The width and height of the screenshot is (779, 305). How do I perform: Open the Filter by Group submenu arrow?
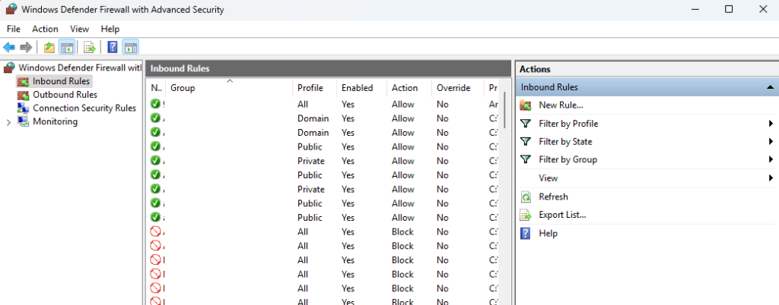(x=771, y=159)
